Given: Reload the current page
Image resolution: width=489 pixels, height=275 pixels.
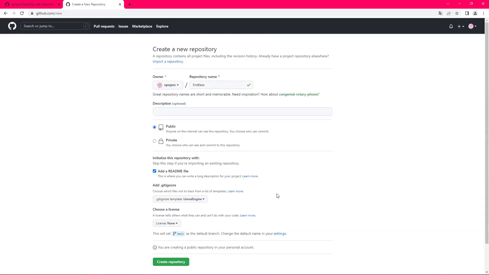Looking at the screenshot, I should 22,13.
